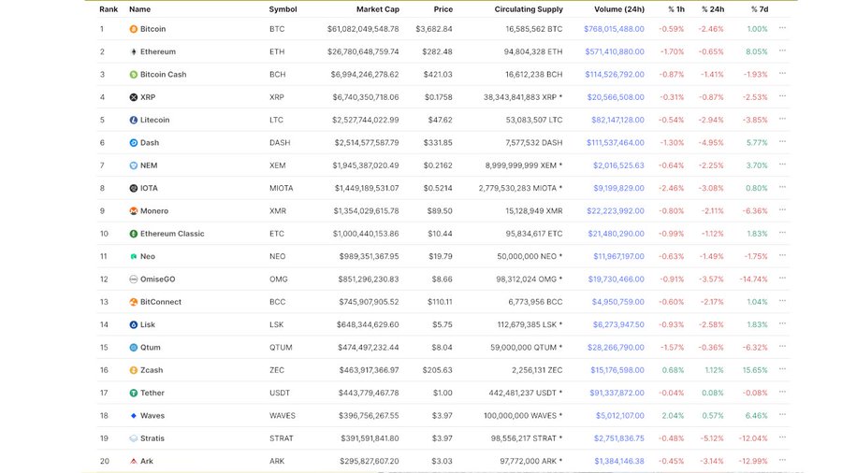Open Tether volume link $91,337,872.00
The height and width of the screenshot is (473, 842).
click(x=617, y=393)
